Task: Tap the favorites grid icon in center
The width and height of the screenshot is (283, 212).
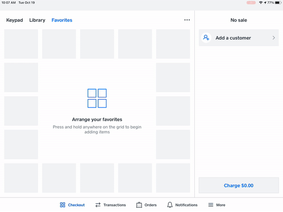Action: (x=97, y=98)
